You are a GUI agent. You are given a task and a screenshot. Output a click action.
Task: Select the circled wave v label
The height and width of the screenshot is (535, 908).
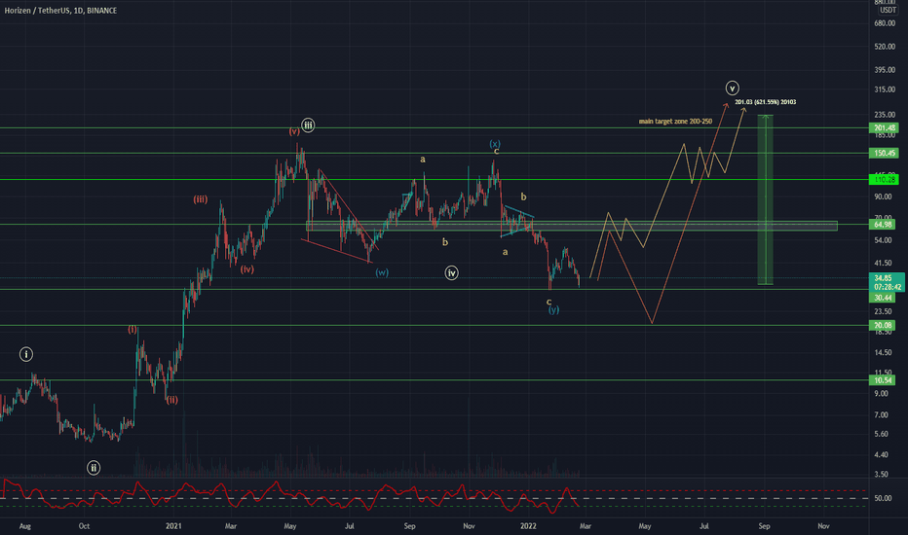(x=733, y=89)
